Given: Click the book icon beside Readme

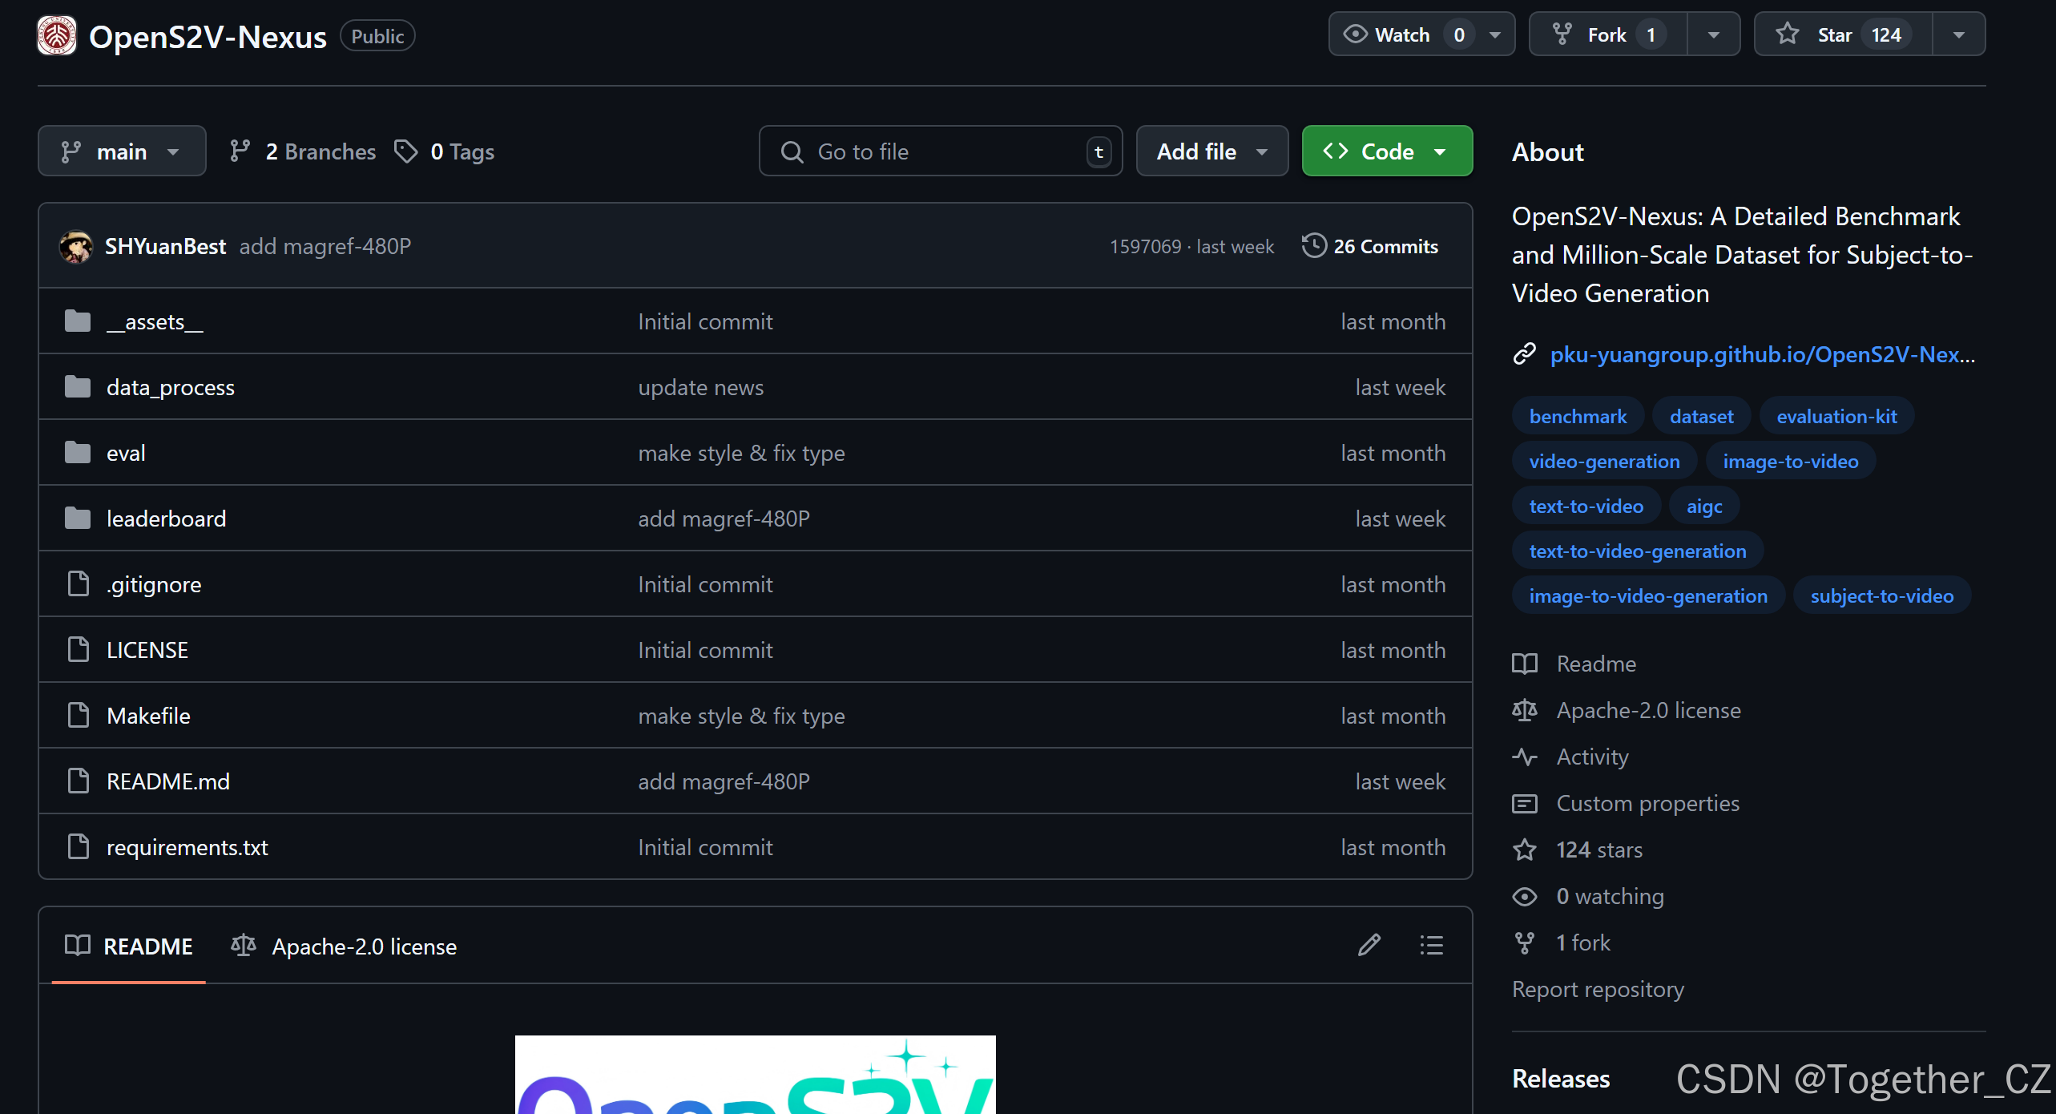Looking at the screenshot, I should 1525,664.
